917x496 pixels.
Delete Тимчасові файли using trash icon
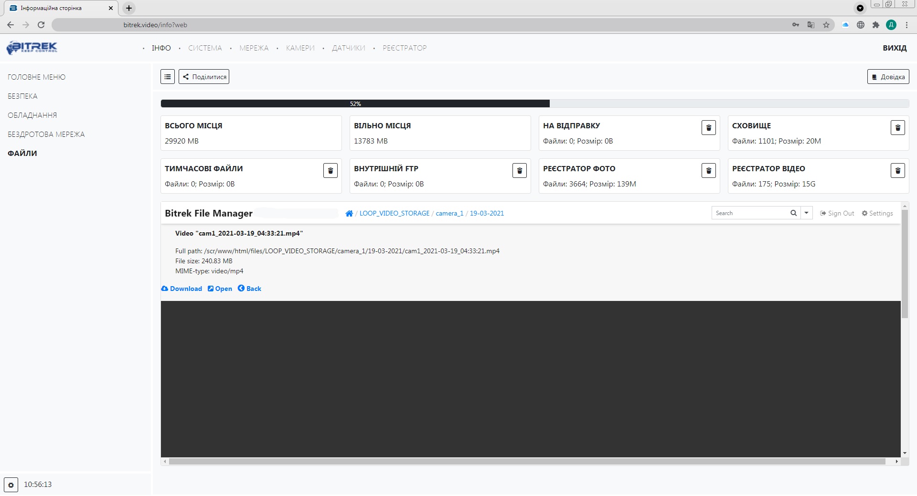coord(330,171)
